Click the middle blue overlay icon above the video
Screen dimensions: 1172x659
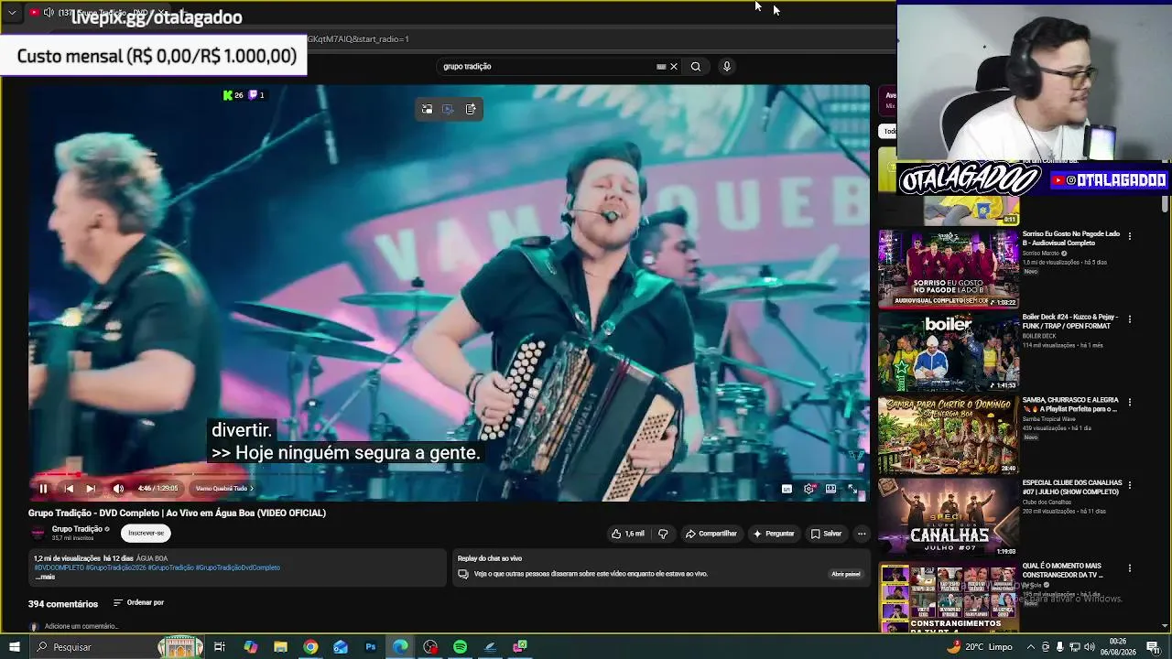[448, 109]
